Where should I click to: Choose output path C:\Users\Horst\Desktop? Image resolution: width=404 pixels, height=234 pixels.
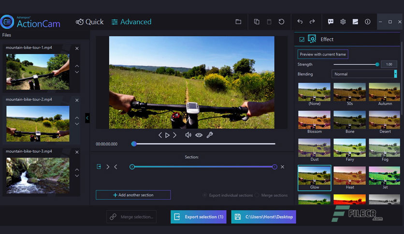pos(263,217)
